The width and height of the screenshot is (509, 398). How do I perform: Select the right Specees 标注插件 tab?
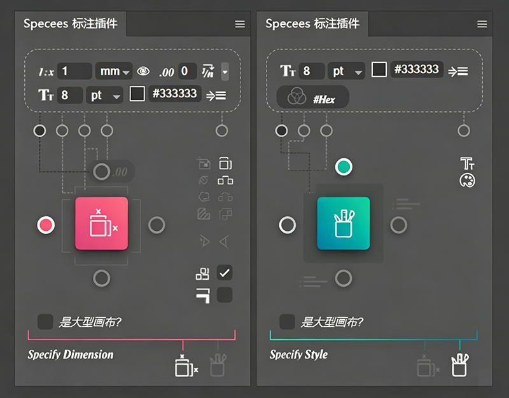point(312,24)
